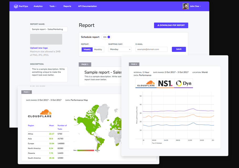Open the John Doe user dropdown
The image size is (239, 168).
(x=195, y=6)
